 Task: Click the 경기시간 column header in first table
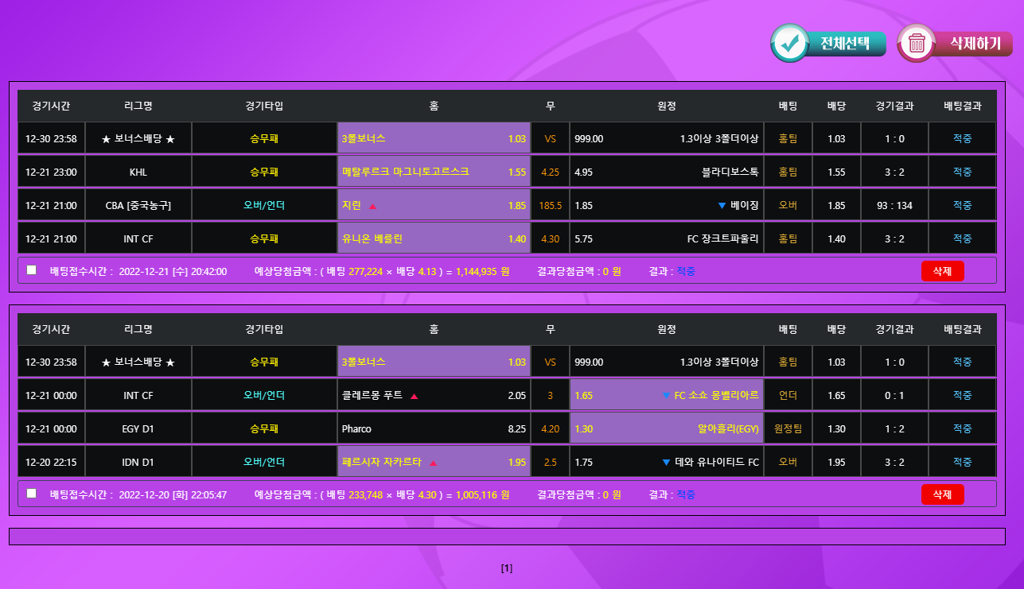point(51,106)
